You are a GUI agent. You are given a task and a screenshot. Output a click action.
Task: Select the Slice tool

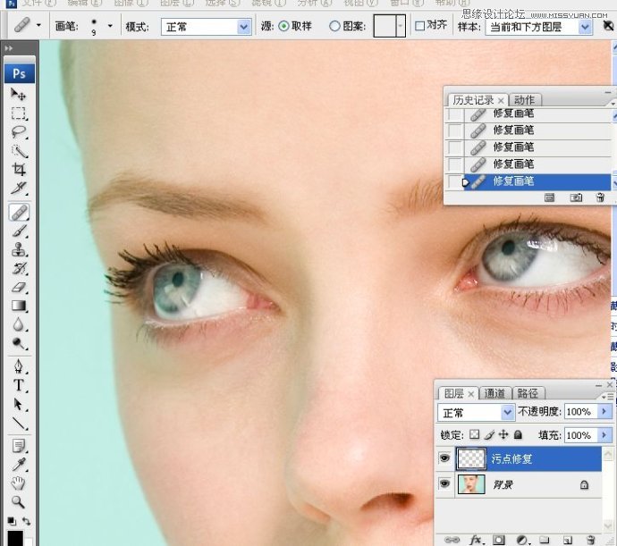(x=18, y=189)
